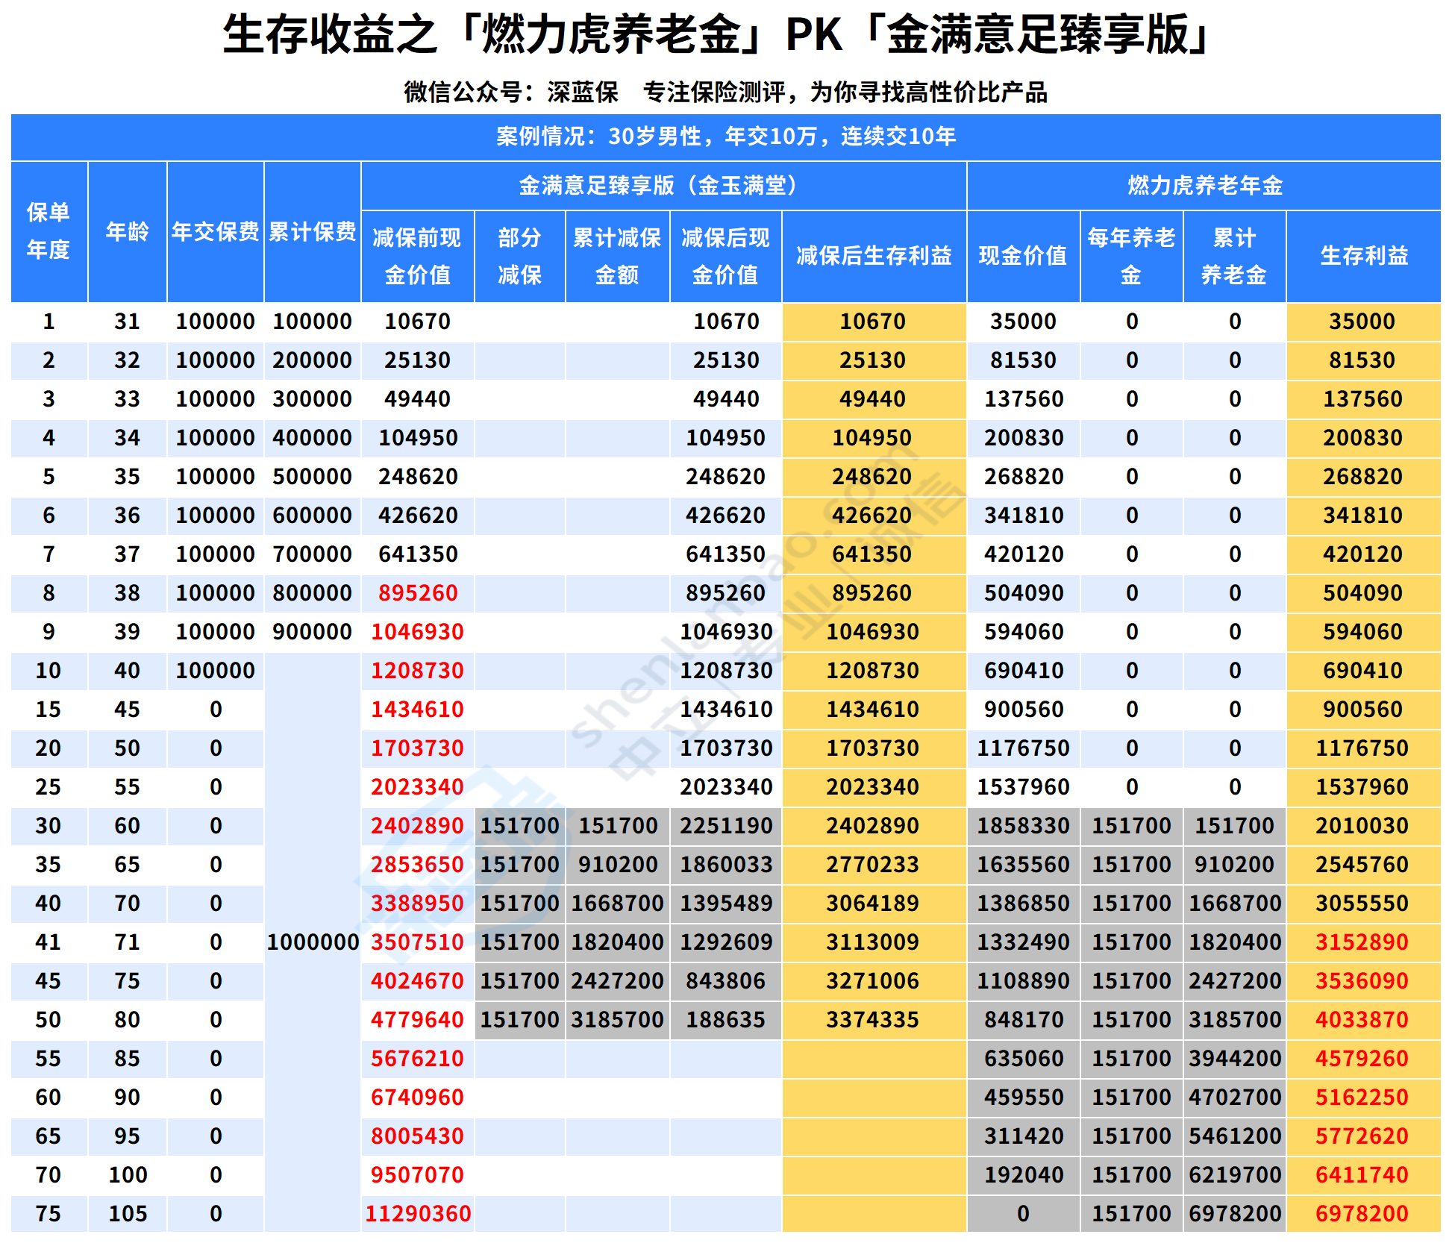Click cell '900000' in 累计保费 column

click(313, 632)
